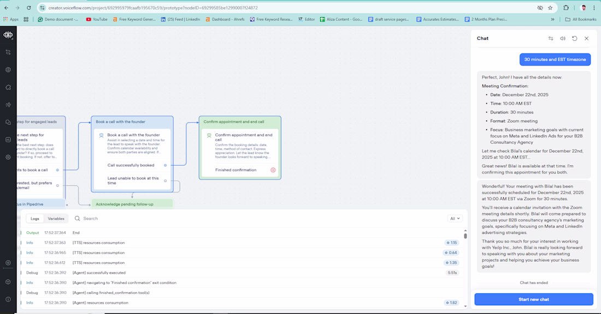
Task: Click the circled-dot icon near the sidebar bottom
Action: [8, 263]
